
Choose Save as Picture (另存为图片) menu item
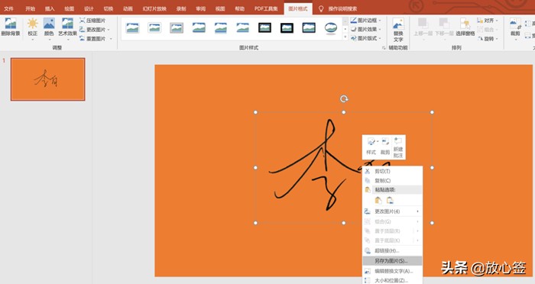pos(392,261)
